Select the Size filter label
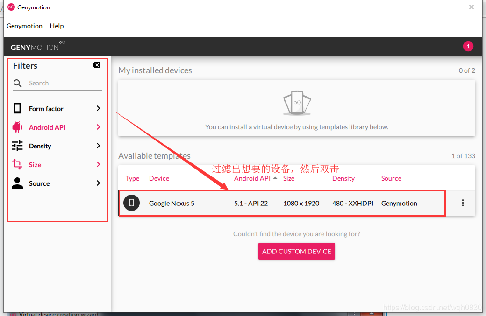 point(35,165)
